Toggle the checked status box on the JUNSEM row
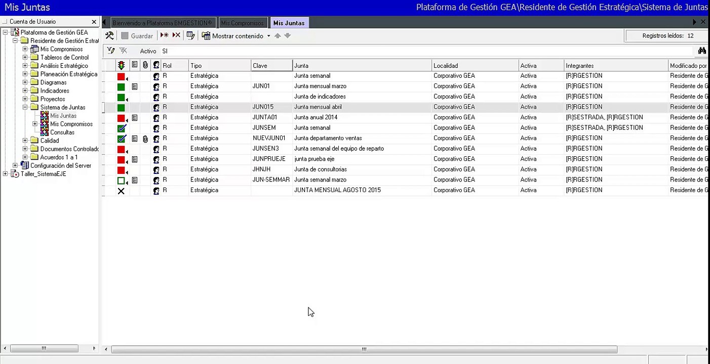Image resolution: width=710 pixels, height=364 pixels. (x=121, y=128)
